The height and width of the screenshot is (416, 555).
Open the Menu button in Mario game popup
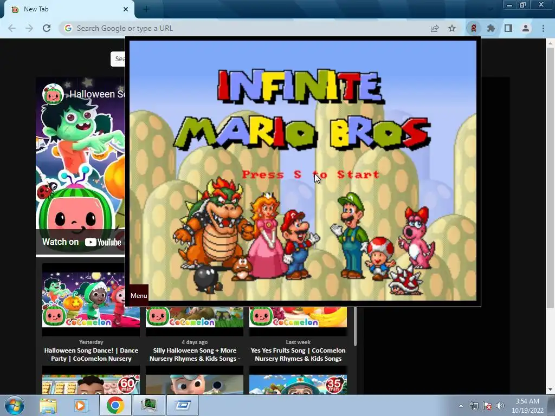coord(139,295)
